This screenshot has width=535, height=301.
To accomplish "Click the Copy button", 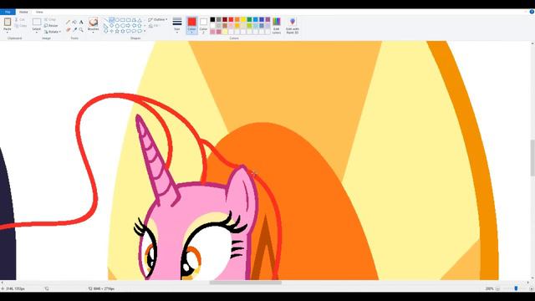I will [x=20, y=26].
